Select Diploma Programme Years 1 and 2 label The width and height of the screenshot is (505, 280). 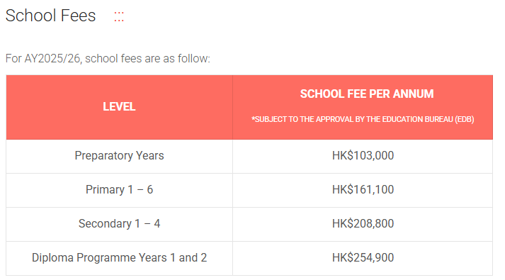coord(119,258)
